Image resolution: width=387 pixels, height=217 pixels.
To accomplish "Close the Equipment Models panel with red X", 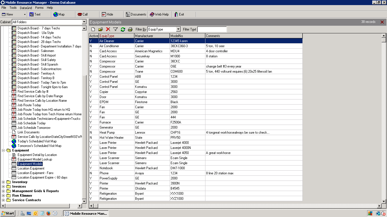I will pos(382,22).
